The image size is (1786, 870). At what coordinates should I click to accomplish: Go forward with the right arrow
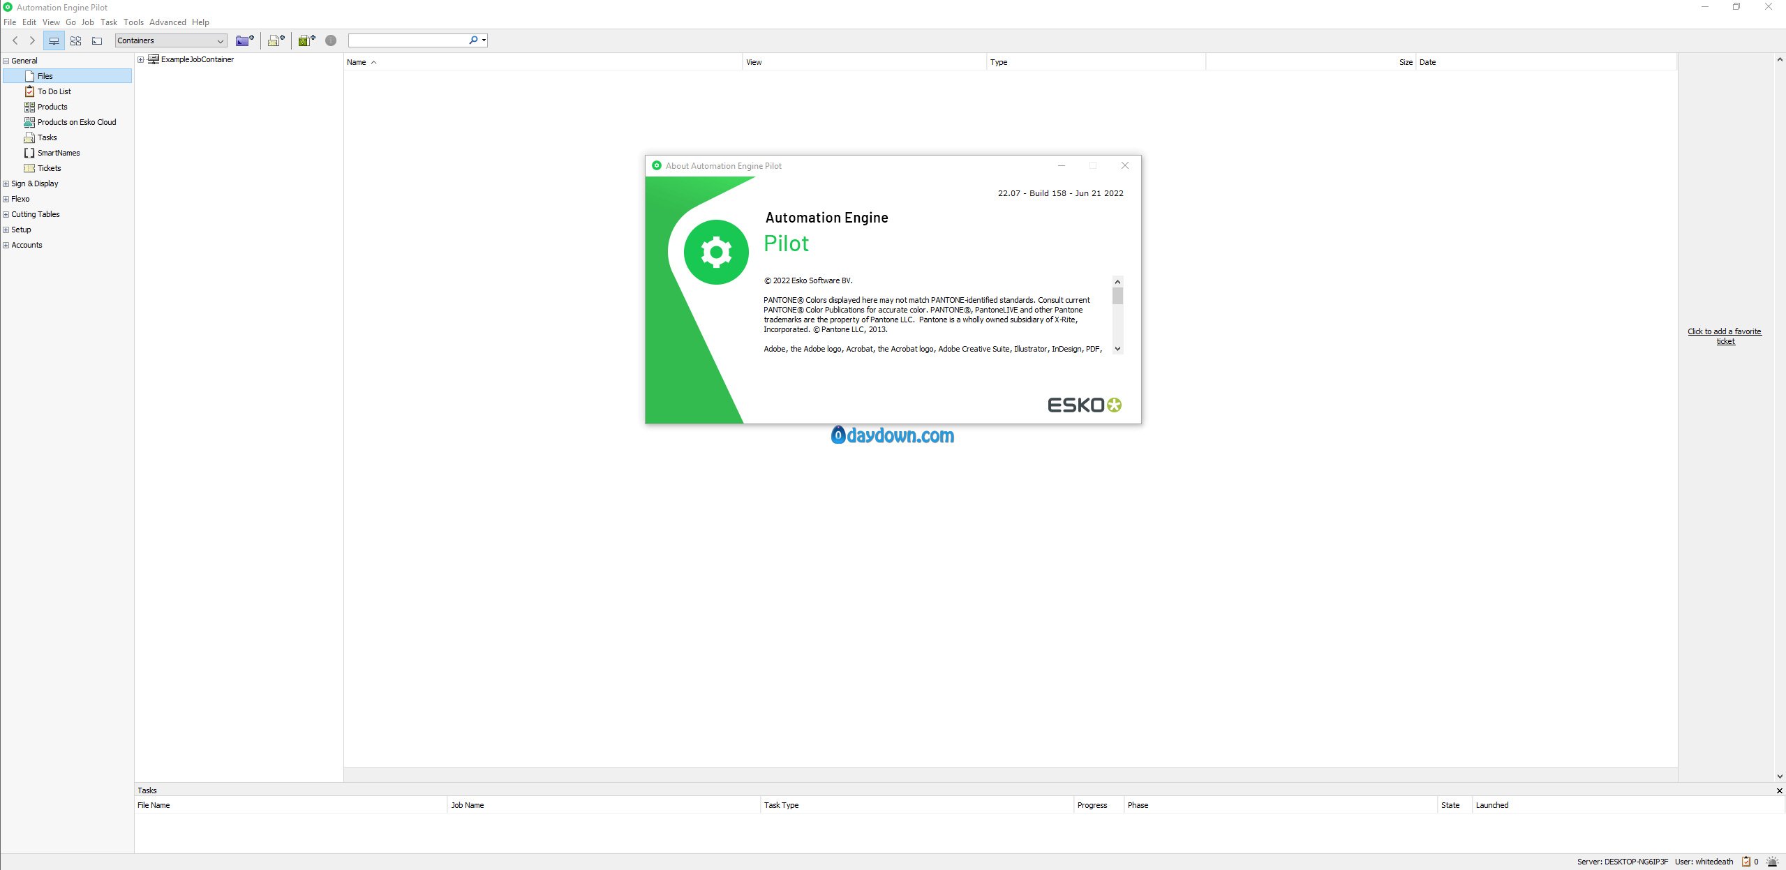(32, 40)
